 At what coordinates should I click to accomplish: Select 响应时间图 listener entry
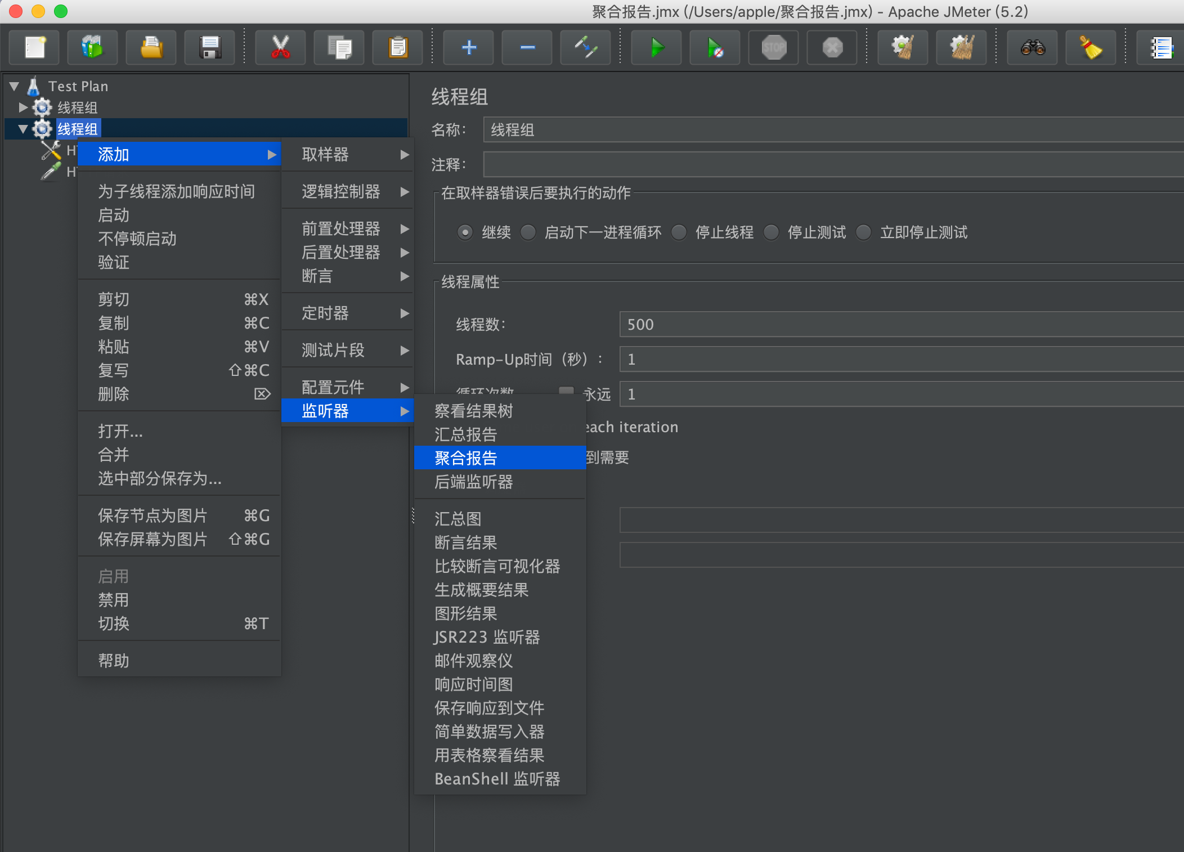(x=500, y=684)
